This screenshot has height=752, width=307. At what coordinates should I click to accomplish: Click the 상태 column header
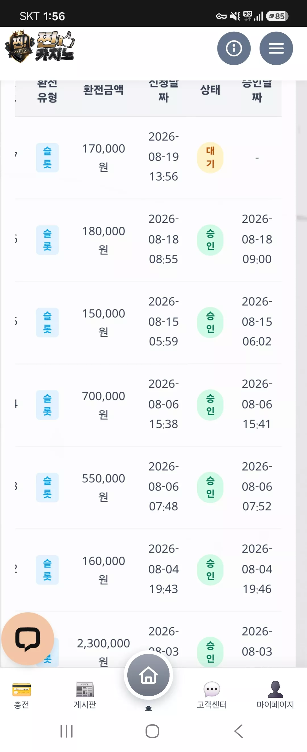click(210, 90)
